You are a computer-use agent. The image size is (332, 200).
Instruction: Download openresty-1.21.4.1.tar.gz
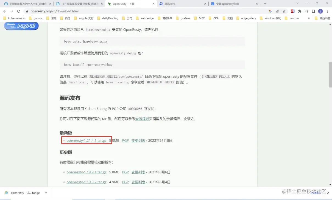[87, 140]
